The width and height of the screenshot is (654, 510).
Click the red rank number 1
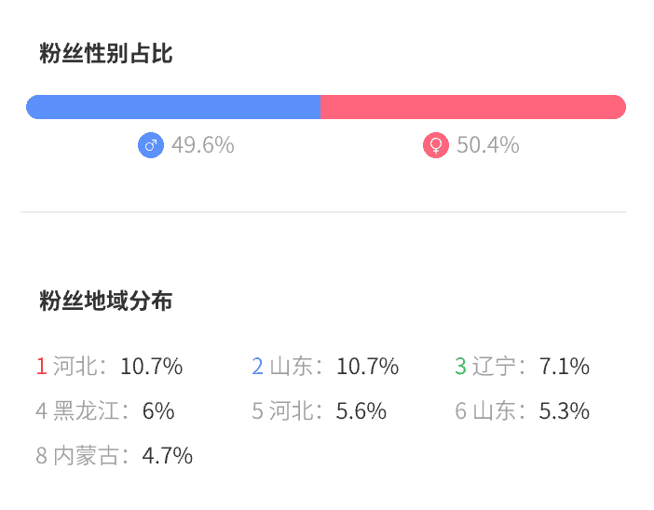tap(41, 367)
